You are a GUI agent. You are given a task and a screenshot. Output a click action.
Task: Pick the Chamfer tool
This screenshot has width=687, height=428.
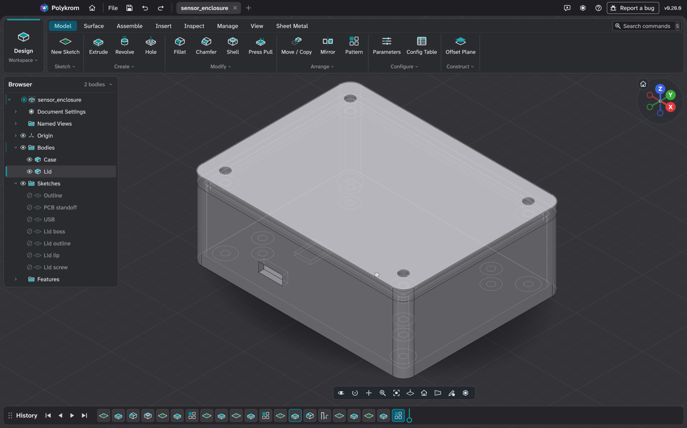tap(206, 46)
